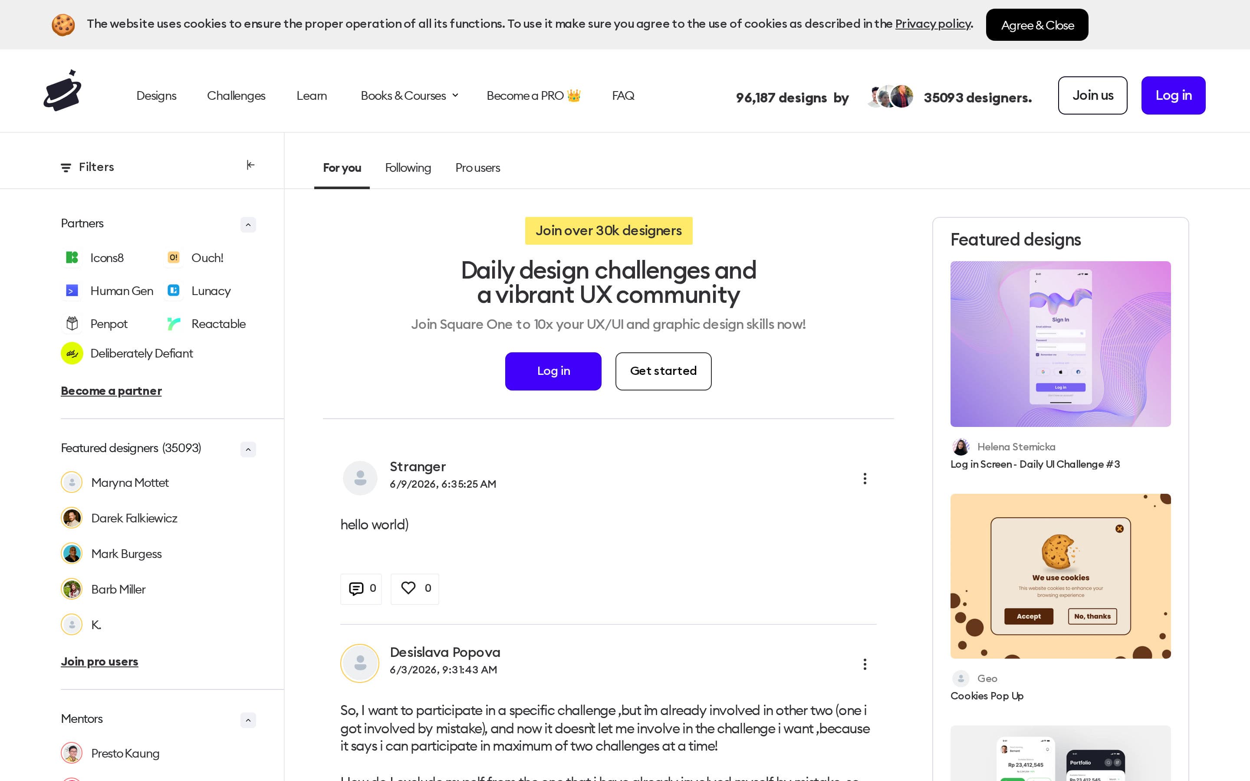The image size is (1250, 781).
Task: Select the Lunacy partner icon
Action: (174, 290)
